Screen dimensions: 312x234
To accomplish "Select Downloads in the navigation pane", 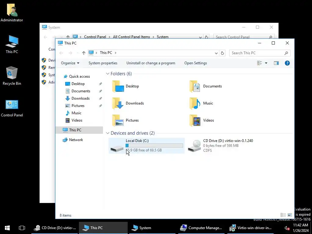I will pyautogui.click(x=80, y=98).
